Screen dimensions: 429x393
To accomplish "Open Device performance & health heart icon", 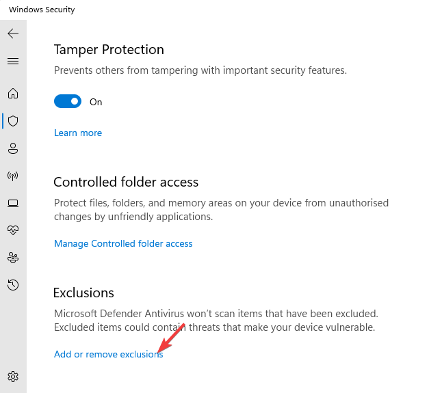I will coord(13,230).
